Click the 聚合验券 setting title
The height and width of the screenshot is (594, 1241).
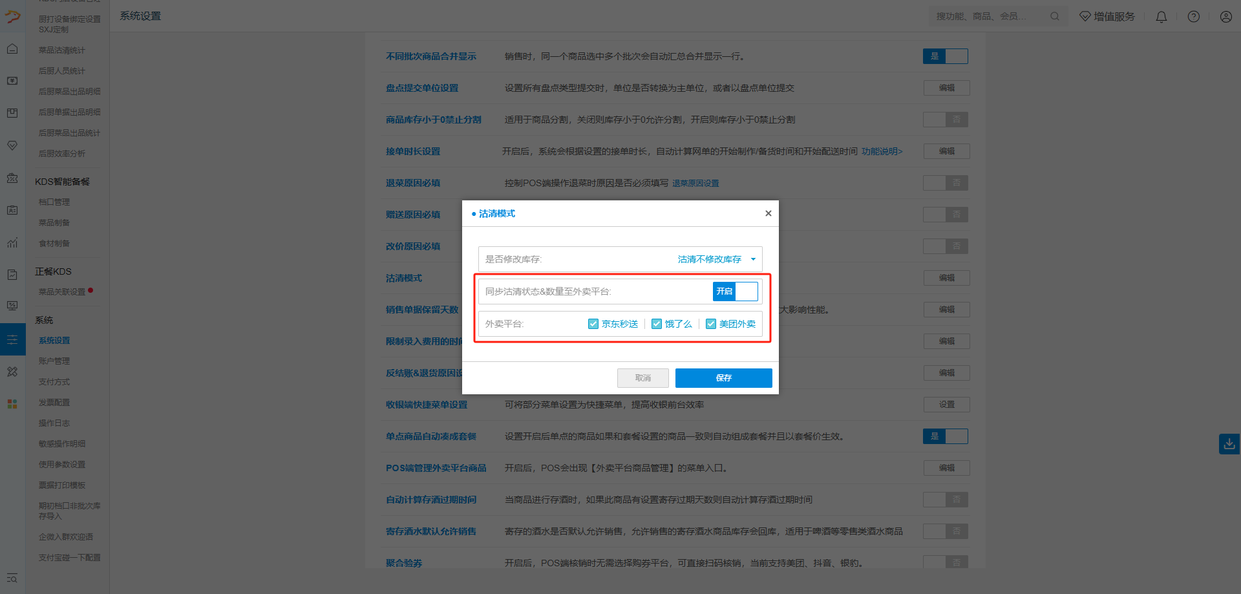point(404,563)
